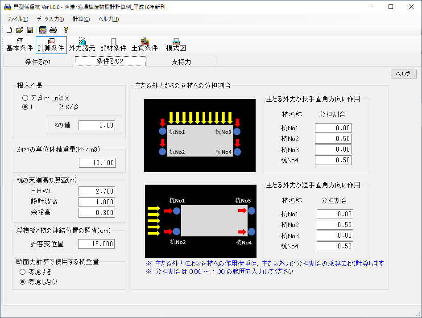This screenshot has height=318, width=422.
Task: Click the resize grip at window corner
Action: click(x=418, y=314)
